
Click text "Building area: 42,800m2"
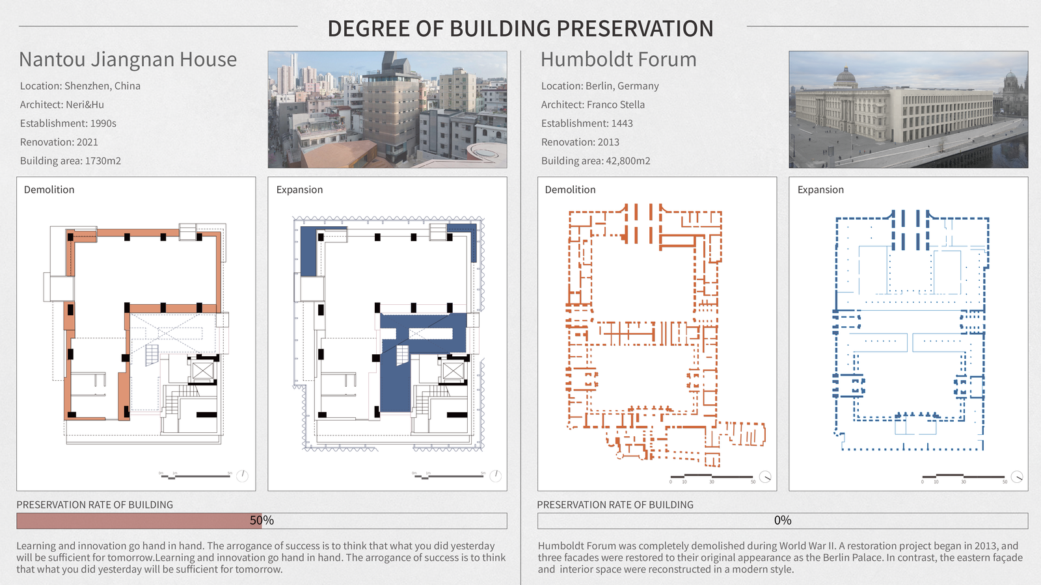[595, 161]
